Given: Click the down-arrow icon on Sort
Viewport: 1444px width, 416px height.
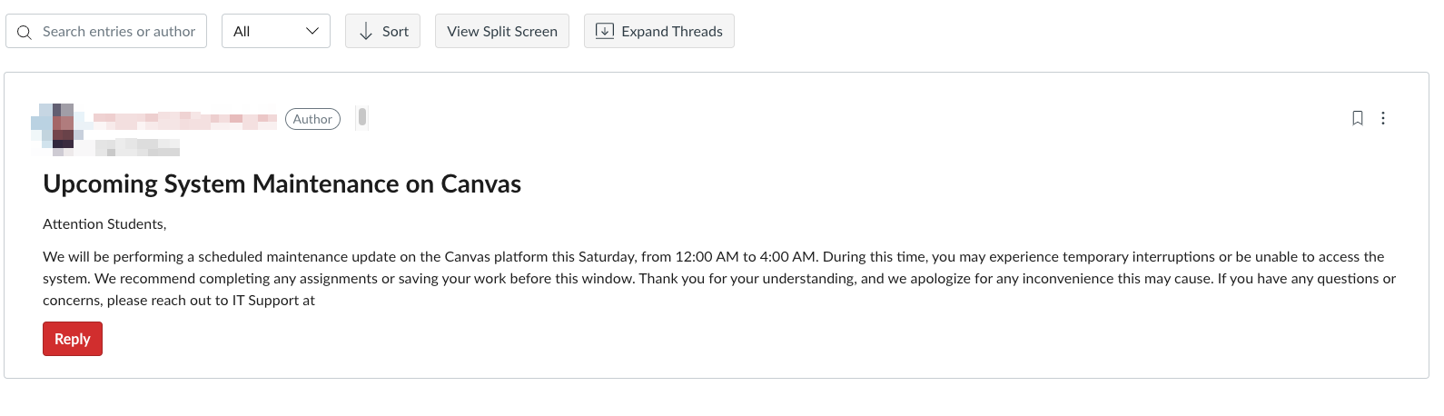Looking at the screenshot, I should [x=366, y=32].
